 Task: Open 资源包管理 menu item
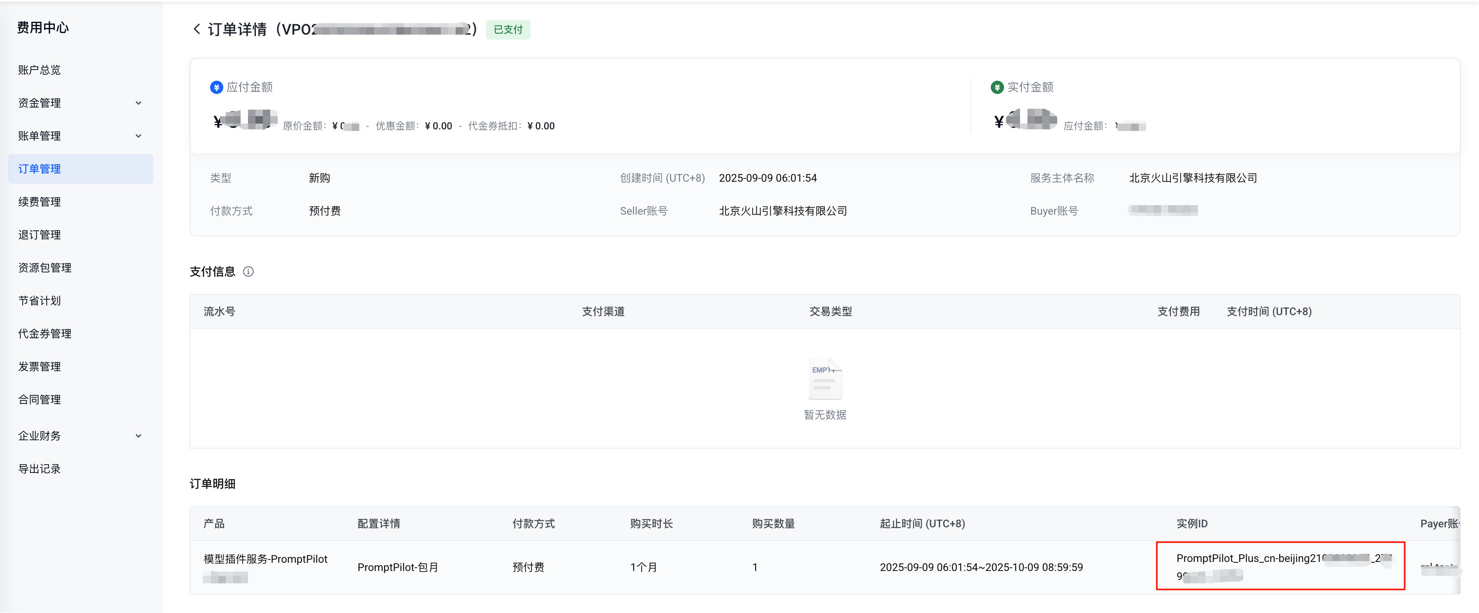(45, 268)
